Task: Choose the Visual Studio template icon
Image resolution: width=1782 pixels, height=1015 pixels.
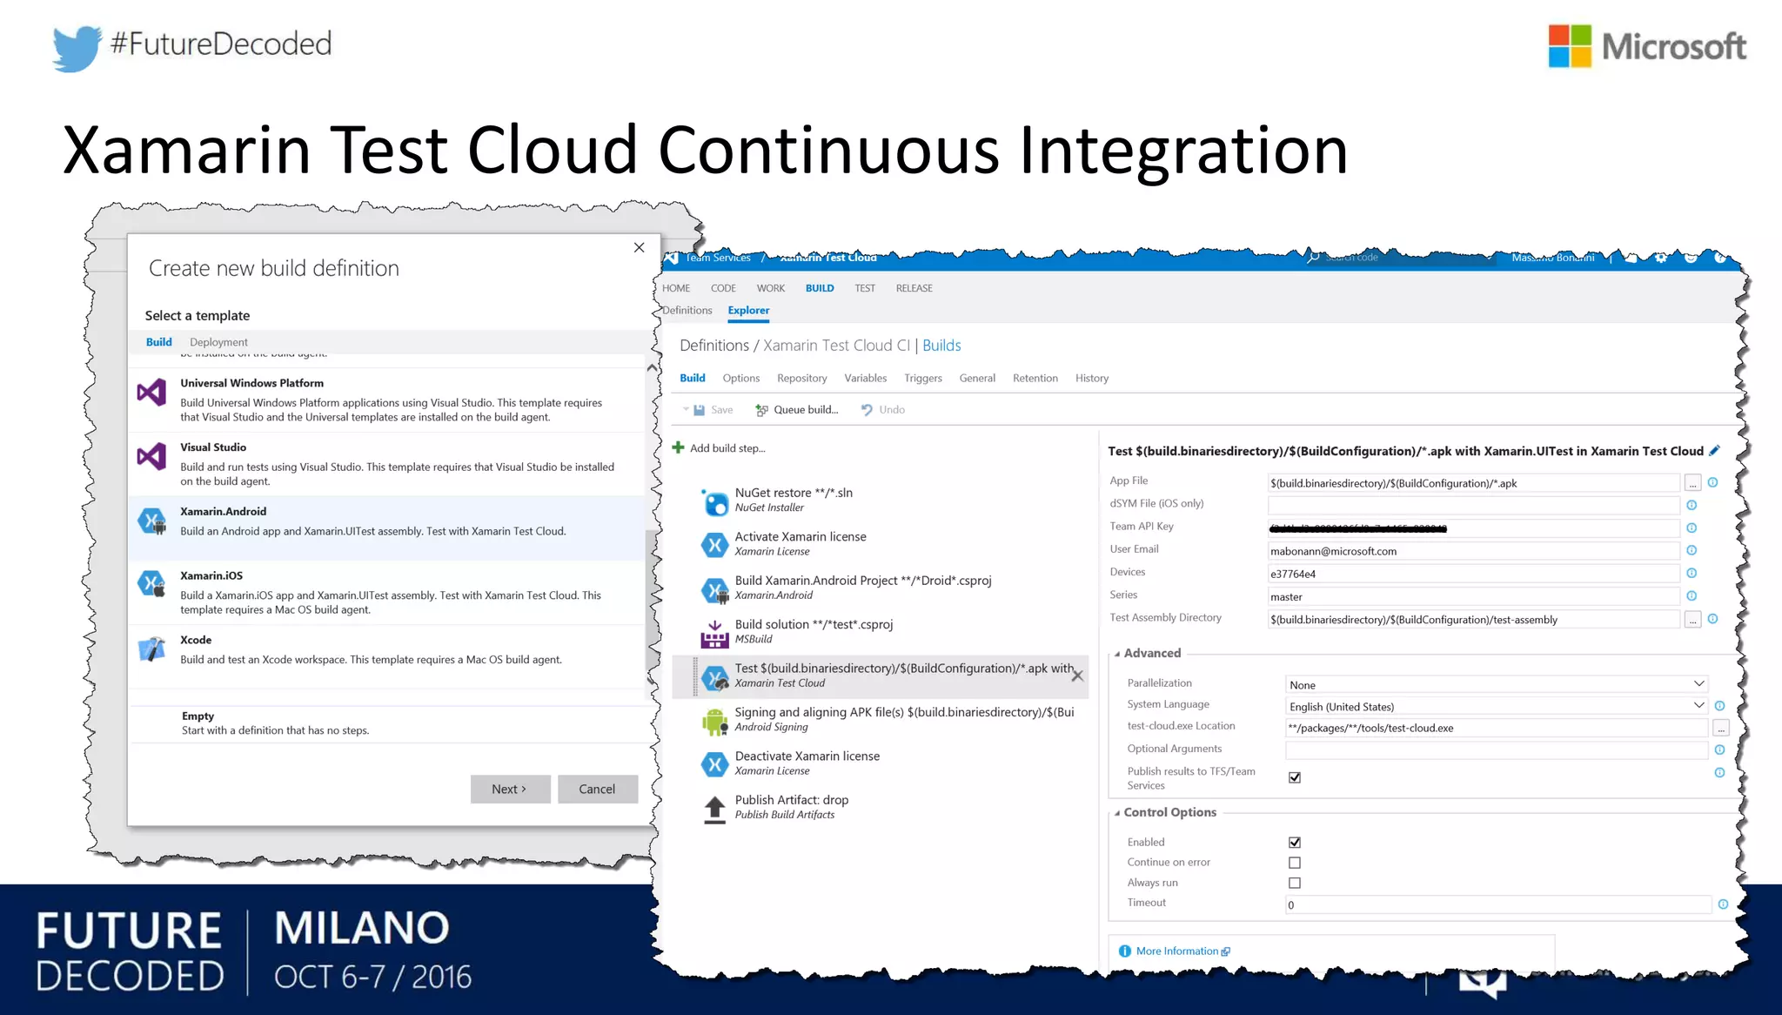Action: [151, 456]
